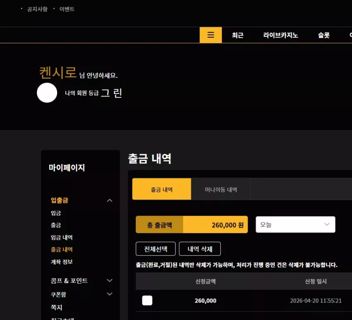Click the 전체선택 button
This screenshot has height=320, width=352.
(x=156, y=249)
